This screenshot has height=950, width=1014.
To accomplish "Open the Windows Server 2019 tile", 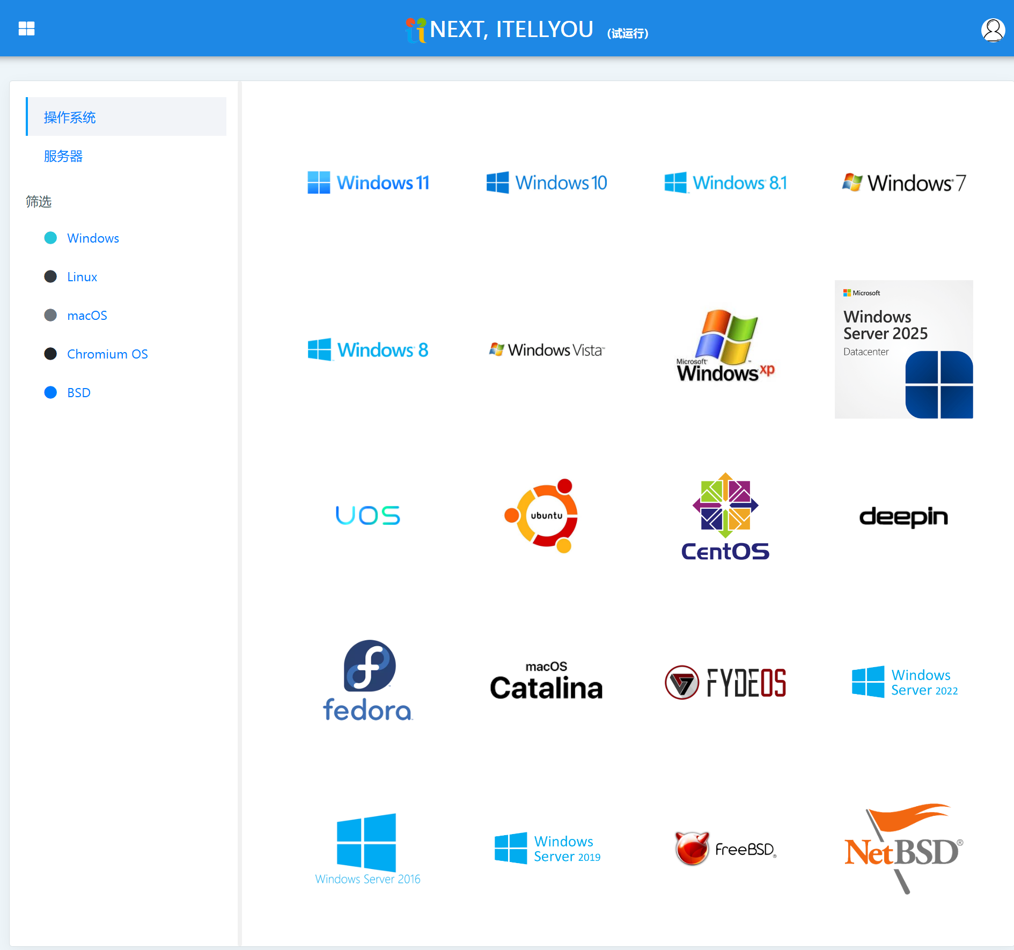I will click(547, 848).
